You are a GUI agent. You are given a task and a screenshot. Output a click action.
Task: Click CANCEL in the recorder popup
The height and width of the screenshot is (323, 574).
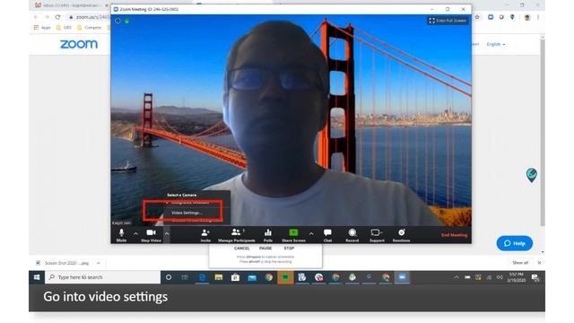241,249
